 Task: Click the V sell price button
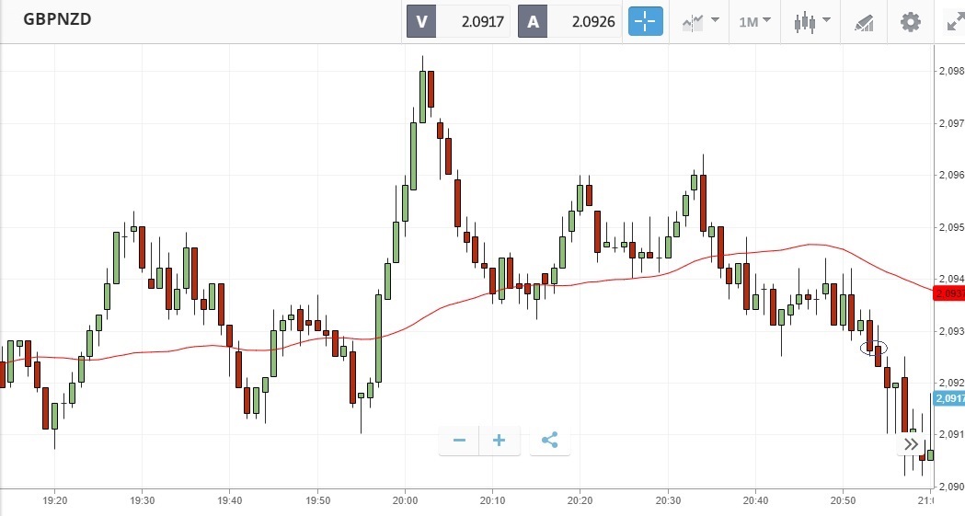click(x=423, y=21)
